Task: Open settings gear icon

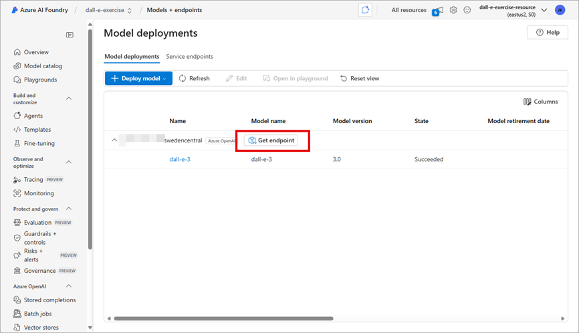Action: tap(453, 10)
